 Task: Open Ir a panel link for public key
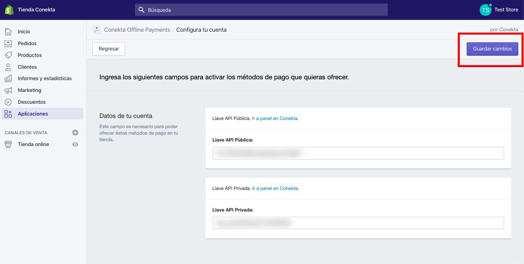(275, 119)
